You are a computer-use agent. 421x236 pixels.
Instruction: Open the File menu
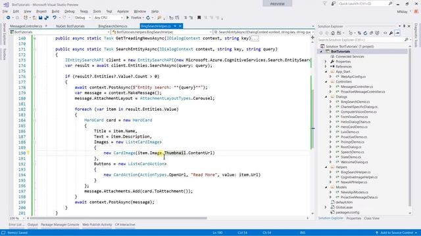tap(5, 12)
